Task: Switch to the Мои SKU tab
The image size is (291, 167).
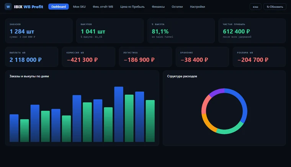Action: pos(79,6)
